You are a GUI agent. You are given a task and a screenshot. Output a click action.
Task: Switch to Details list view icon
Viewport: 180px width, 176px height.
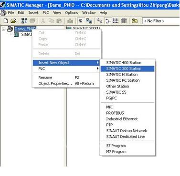coord(124,21)
